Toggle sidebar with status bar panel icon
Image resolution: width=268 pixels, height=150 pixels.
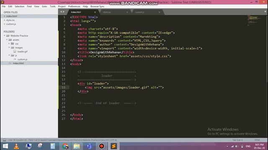coord(5,140)
